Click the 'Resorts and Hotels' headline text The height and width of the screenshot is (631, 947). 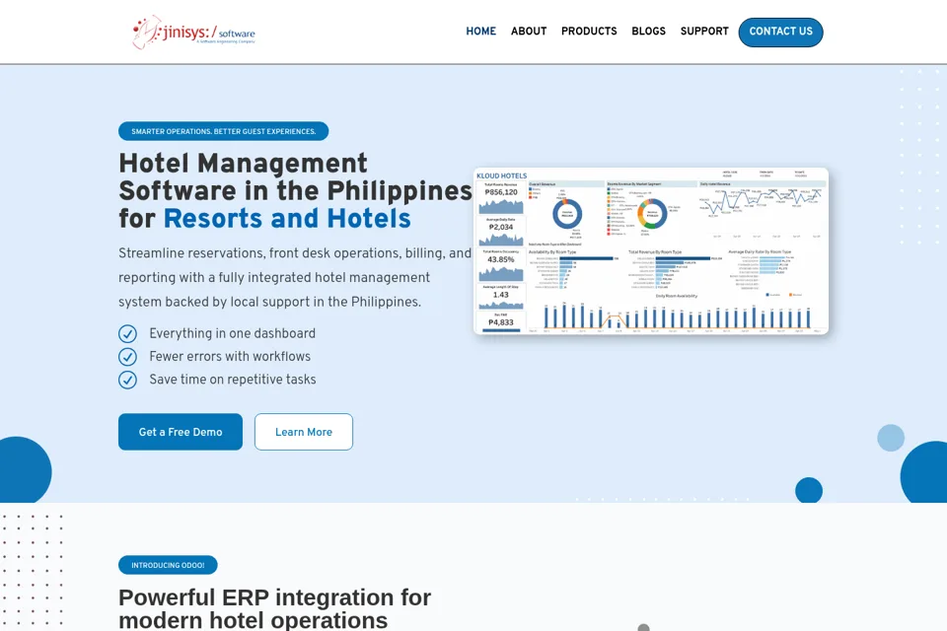(x=287, y=219)
